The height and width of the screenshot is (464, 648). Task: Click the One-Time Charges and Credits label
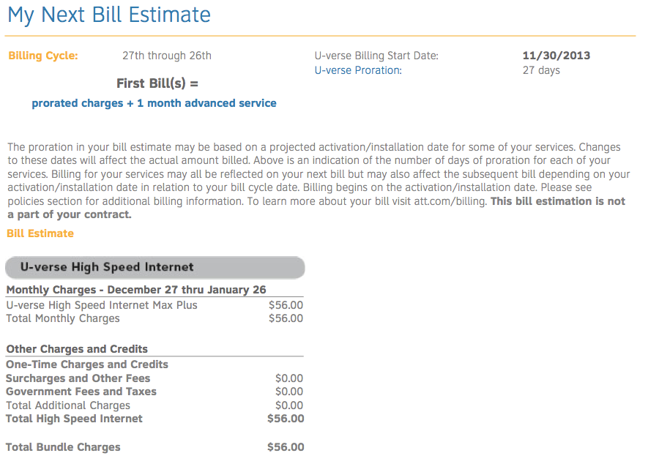coord(87,364)
